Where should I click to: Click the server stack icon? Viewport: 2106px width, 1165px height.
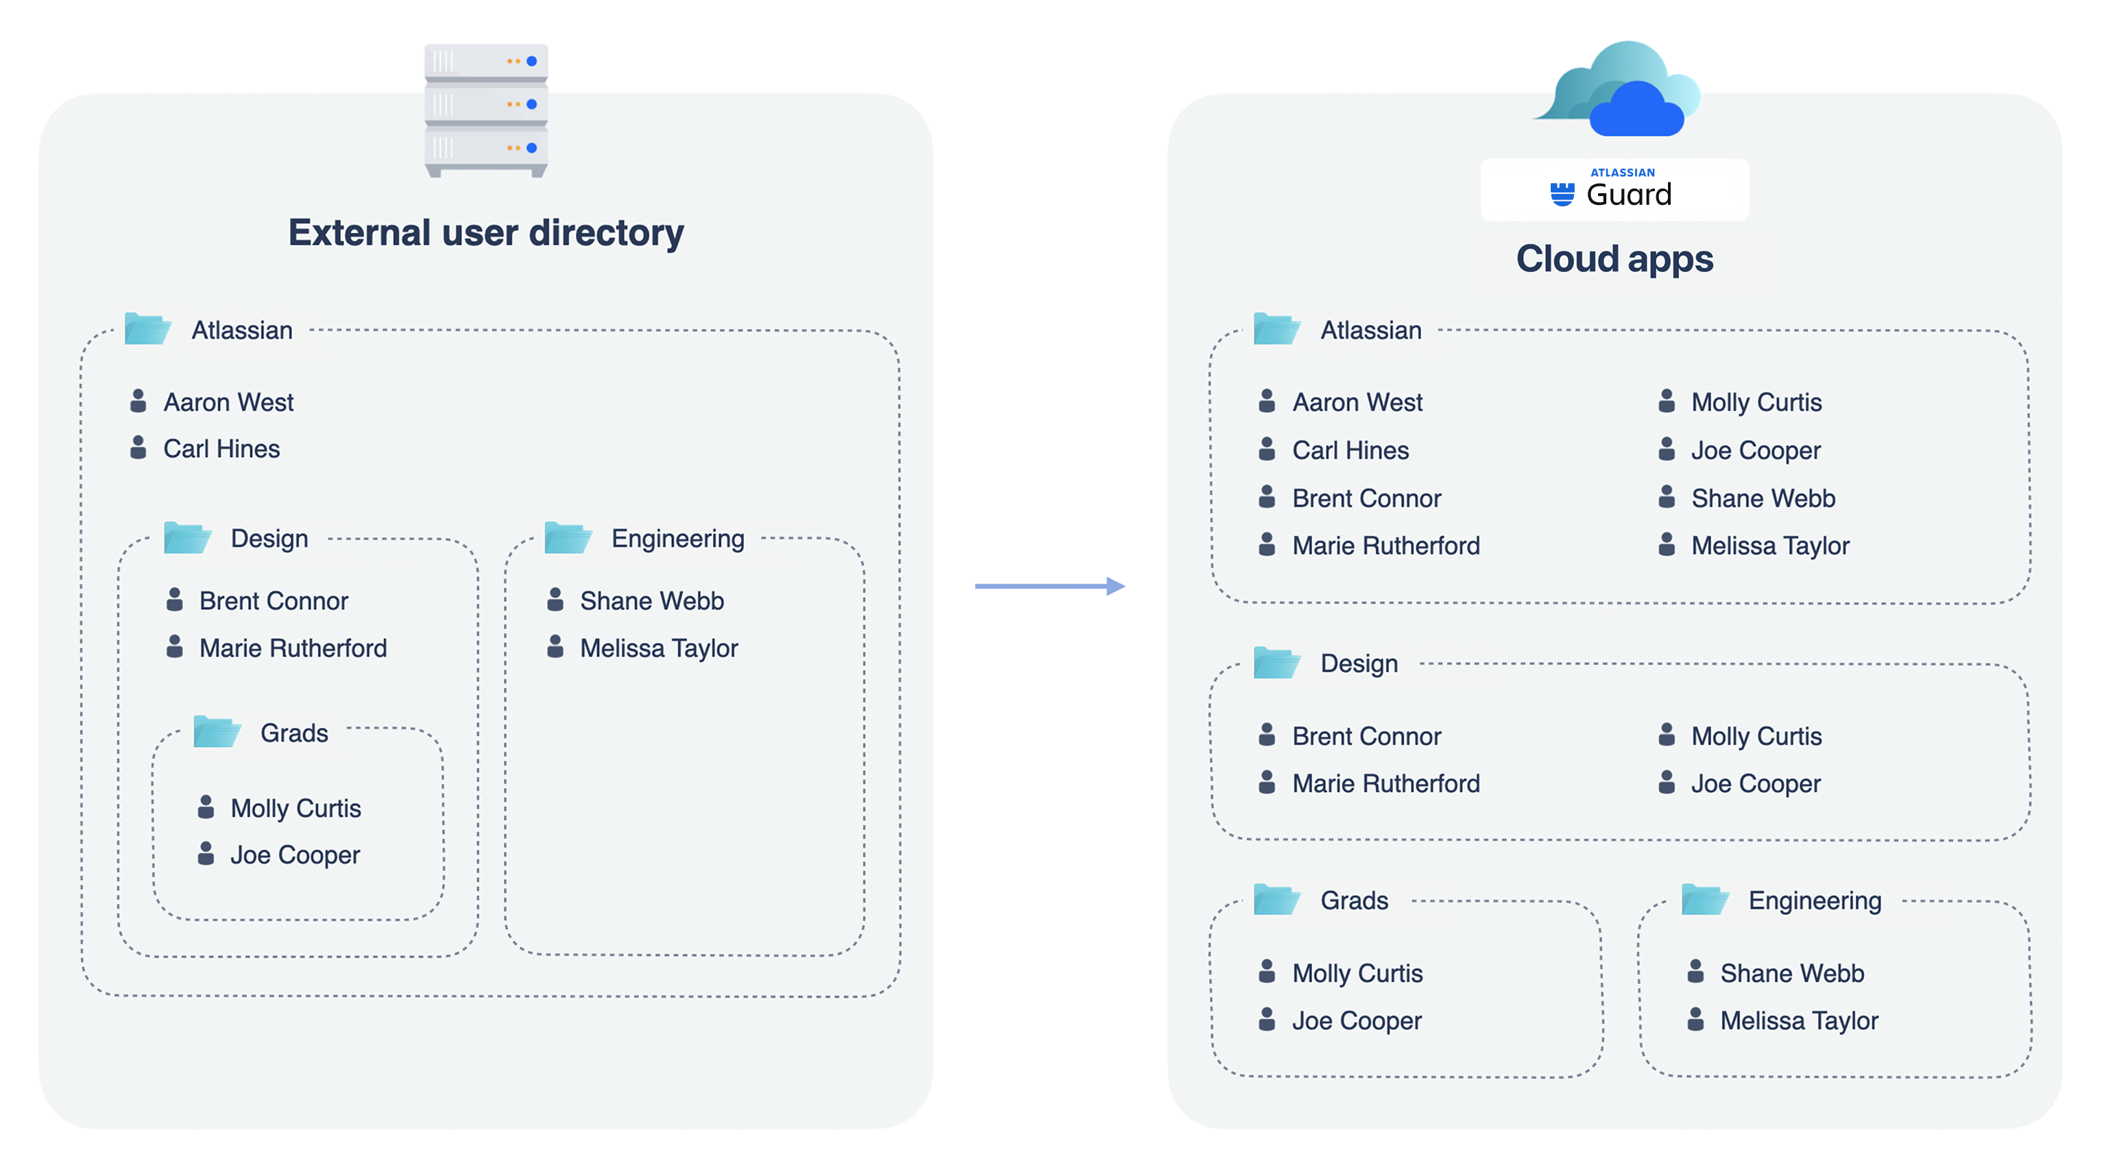[x=485, y=110]
